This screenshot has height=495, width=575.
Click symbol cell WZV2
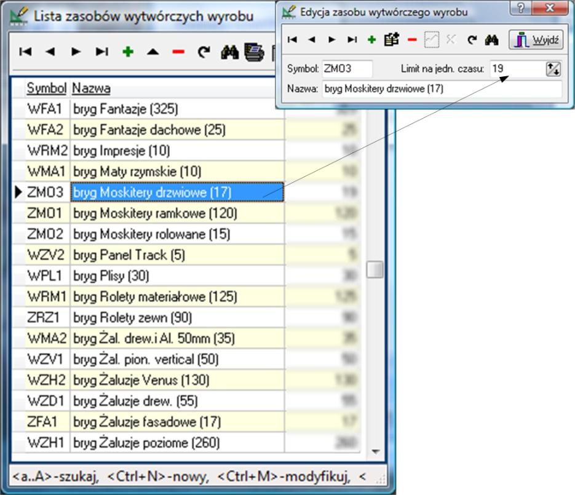(x=47, y=255)
